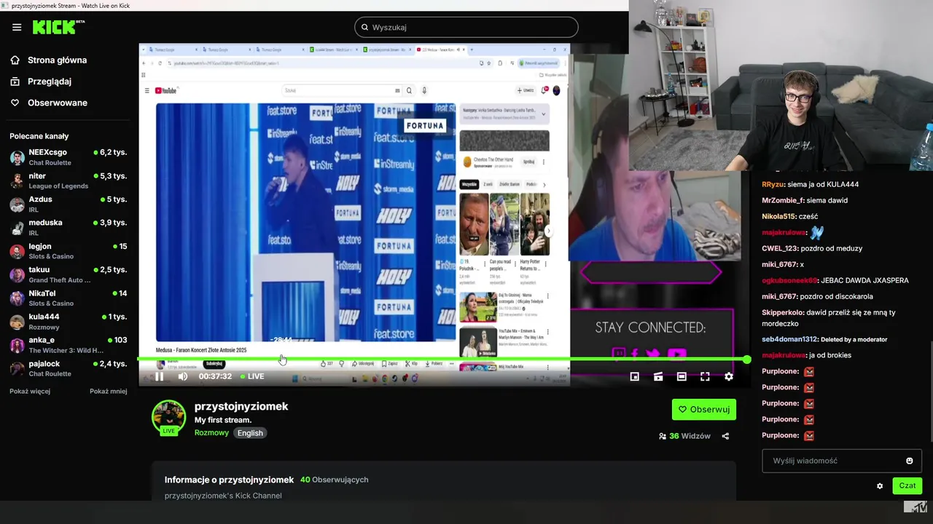This screenshot has height=524, width=933.
Task: Open the Rozmowy category link
Action: [211, 432]
